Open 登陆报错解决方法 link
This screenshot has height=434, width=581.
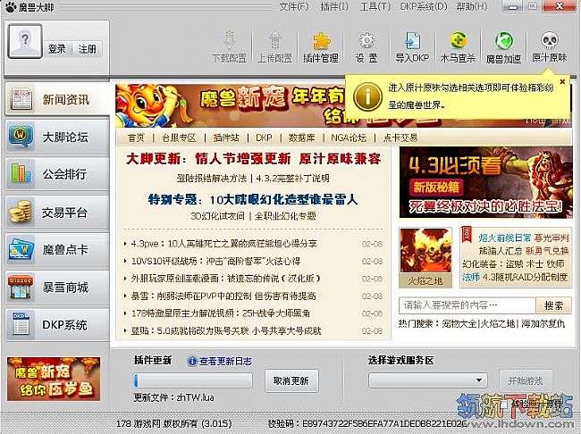pos(212,178)
